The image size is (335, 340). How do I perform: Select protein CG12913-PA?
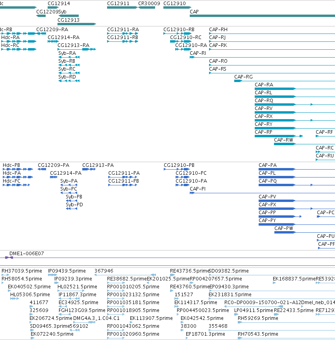[x=89, y=169]
